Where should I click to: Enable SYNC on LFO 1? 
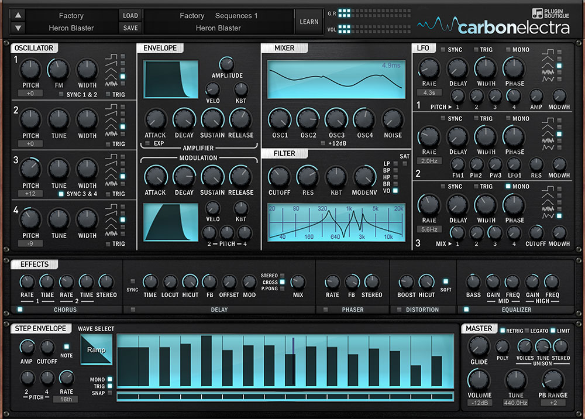442,49
